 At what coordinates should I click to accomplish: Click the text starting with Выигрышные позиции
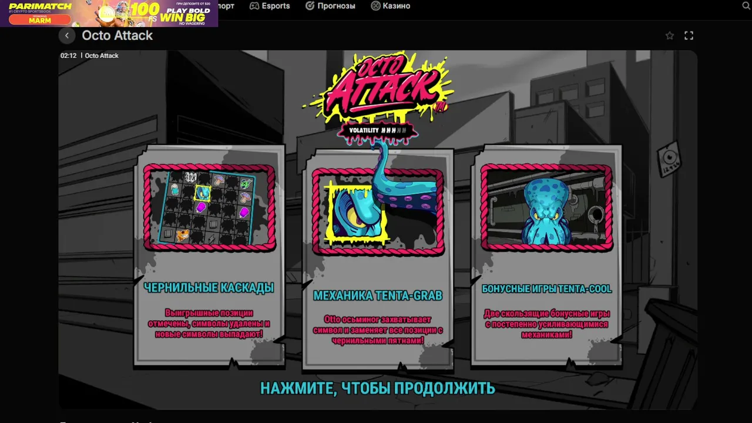click(x=209, y=324)
